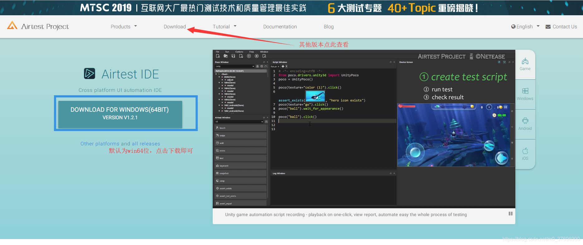Screen dimensions: 583x245
Task: Click the Open Folder toolbar icon in the IDE
Action: (226, 56)
